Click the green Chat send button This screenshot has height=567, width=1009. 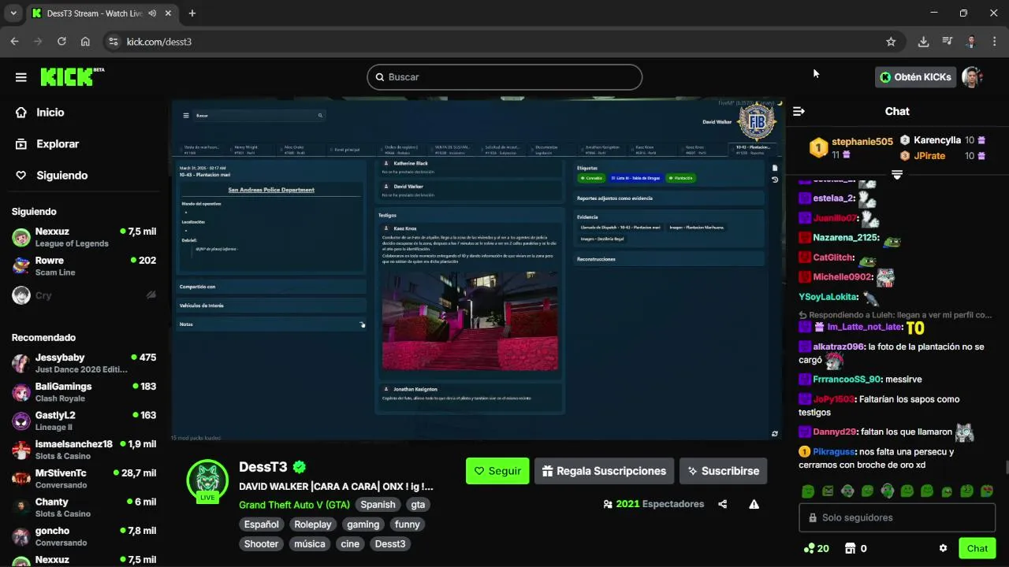click(977, 548)
